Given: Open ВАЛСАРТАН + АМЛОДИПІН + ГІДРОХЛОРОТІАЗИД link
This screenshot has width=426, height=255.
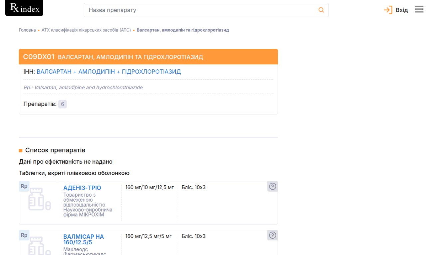Looking at the screenshot, I should (109, 72).
